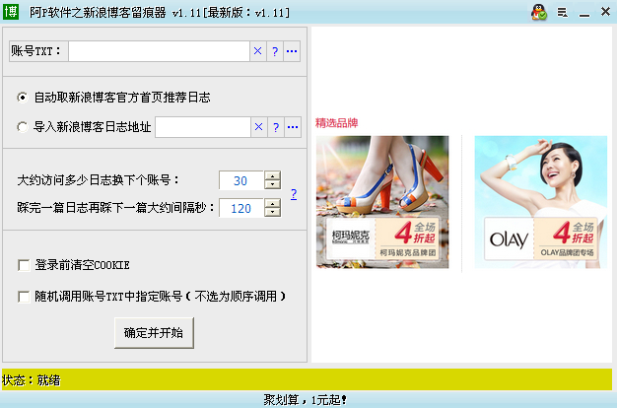Open the OLAY brand ad thumbnail

(541, 202)
